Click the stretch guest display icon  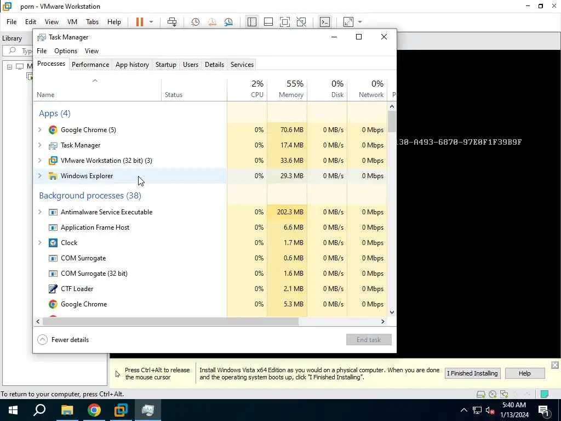click(348, 22)
